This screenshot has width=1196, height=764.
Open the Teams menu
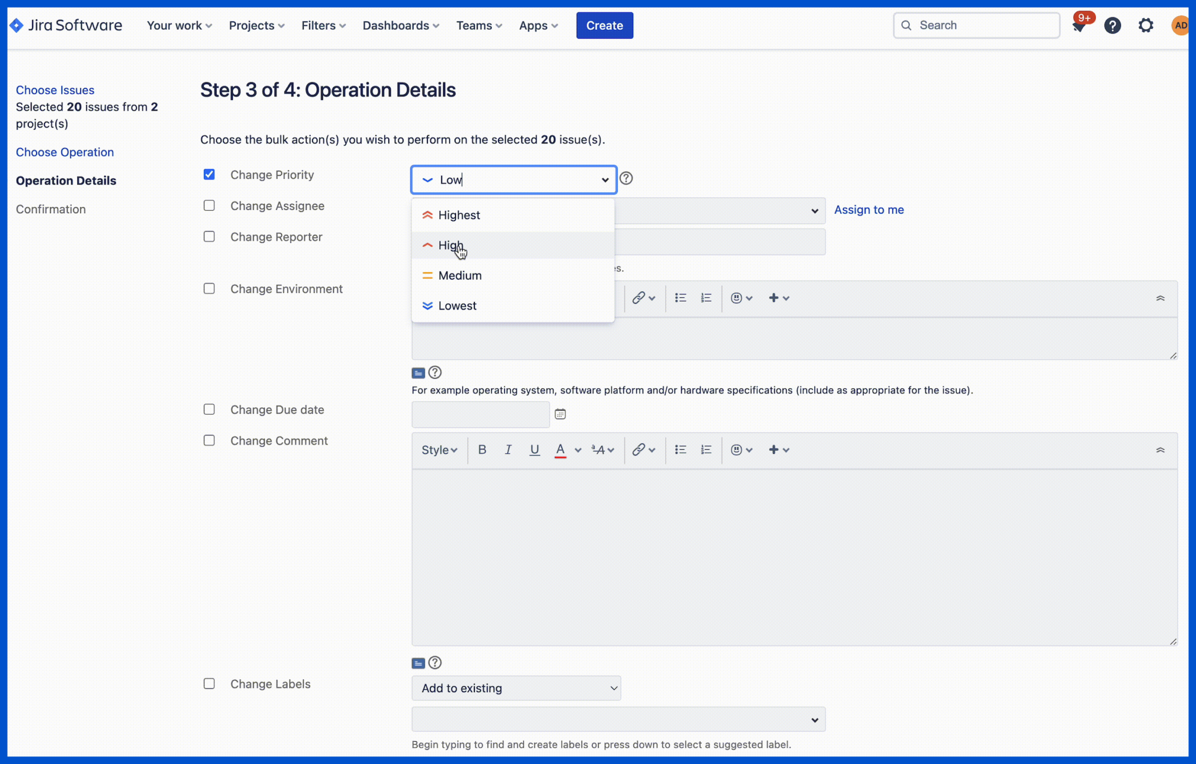pyautogui.click(x=479, y=25)
